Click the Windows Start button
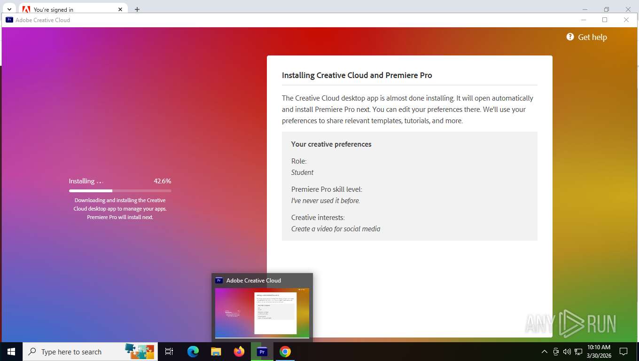Screen dimensions: 639x361 coord(11,352)
